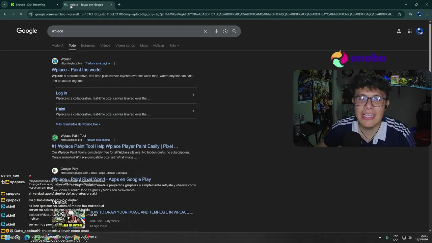Open the Google account avatar

tap(420, 31)
